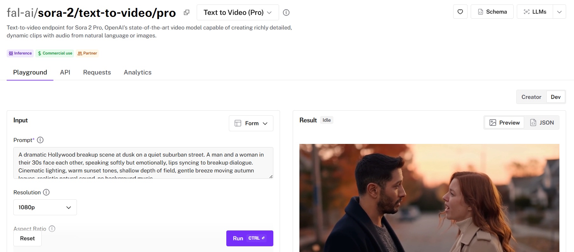
Task: Show result as JSON
Action: (542, 123)
